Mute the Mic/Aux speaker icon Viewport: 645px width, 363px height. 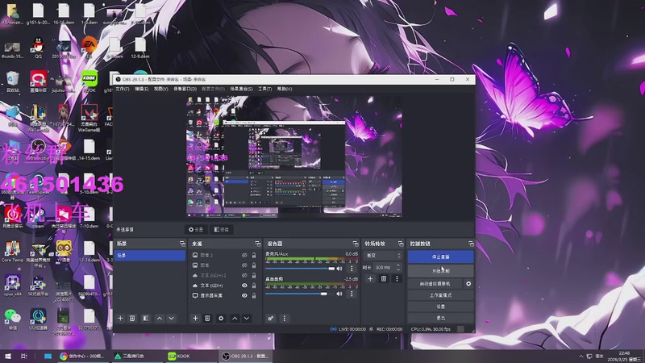[x=339, y=269]
